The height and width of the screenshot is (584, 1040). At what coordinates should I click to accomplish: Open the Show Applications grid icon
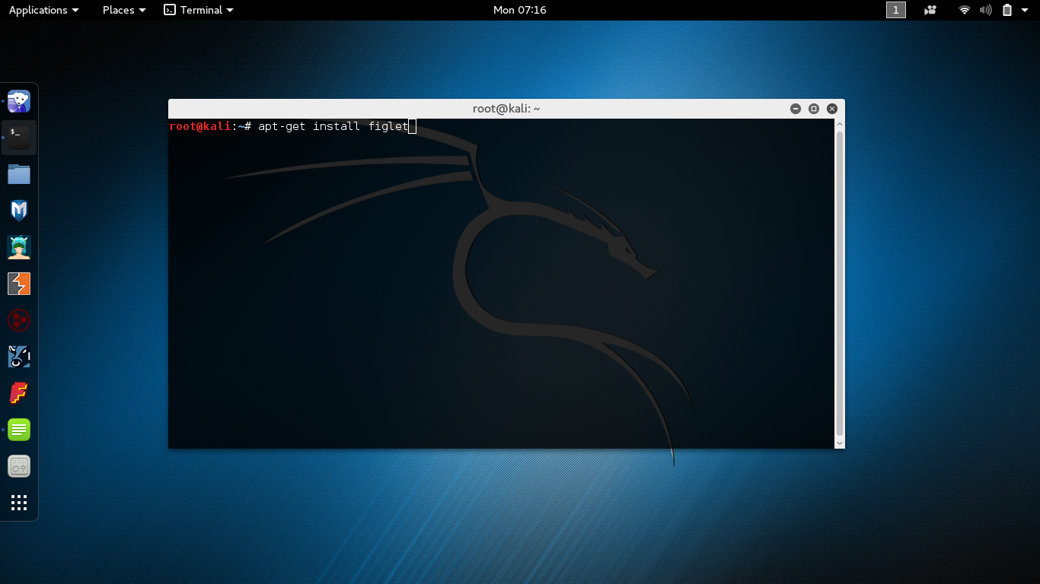click(x=18, y=502)
